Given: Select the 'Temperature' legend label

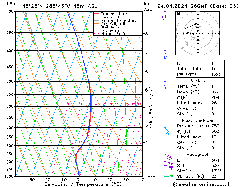Looking at the screenshot, I should pos(114,14).
